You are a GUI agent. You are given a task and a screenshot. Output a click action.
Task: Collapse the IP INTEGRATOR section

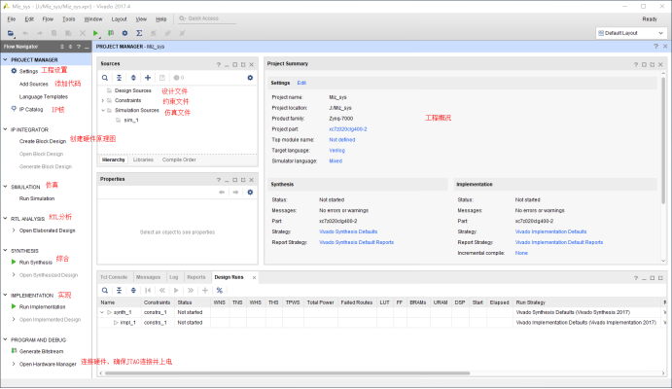(x=5, y=129)
